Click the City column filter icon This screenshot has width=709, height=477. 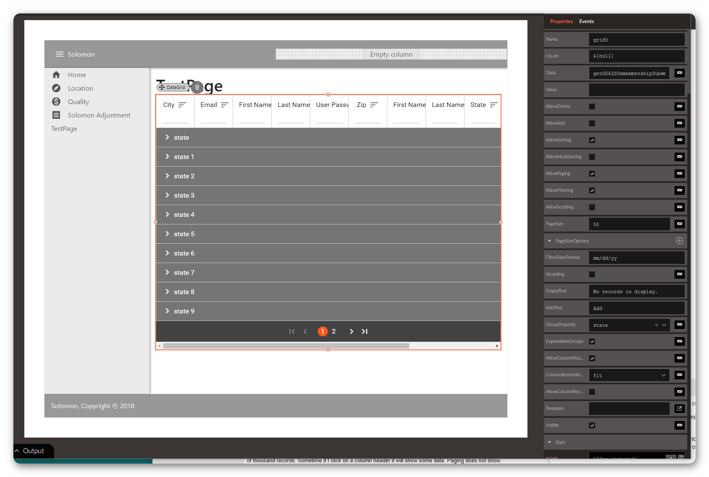[x=182, y=105]
